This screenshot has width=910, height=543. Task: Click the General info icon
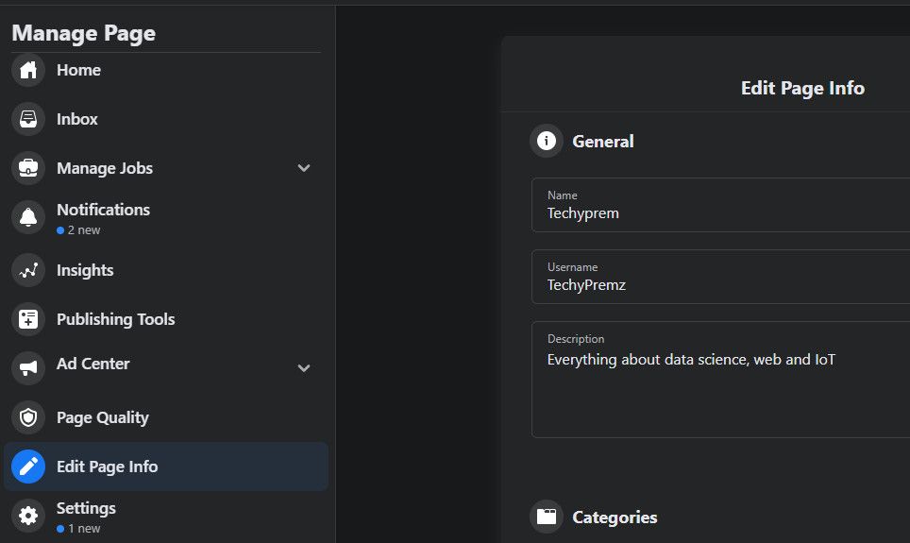(x=547, y=142)
